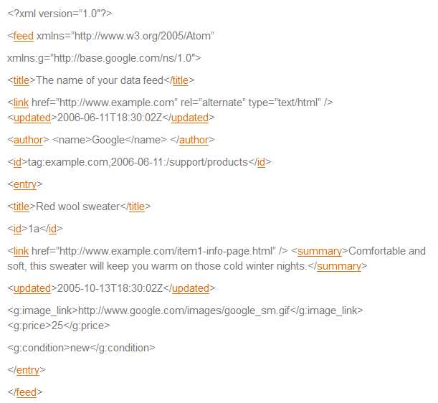This screenshot has width=438, height=403.
Task: Click the 'title' link before 'Red wool sweater'
Action: 22,207
